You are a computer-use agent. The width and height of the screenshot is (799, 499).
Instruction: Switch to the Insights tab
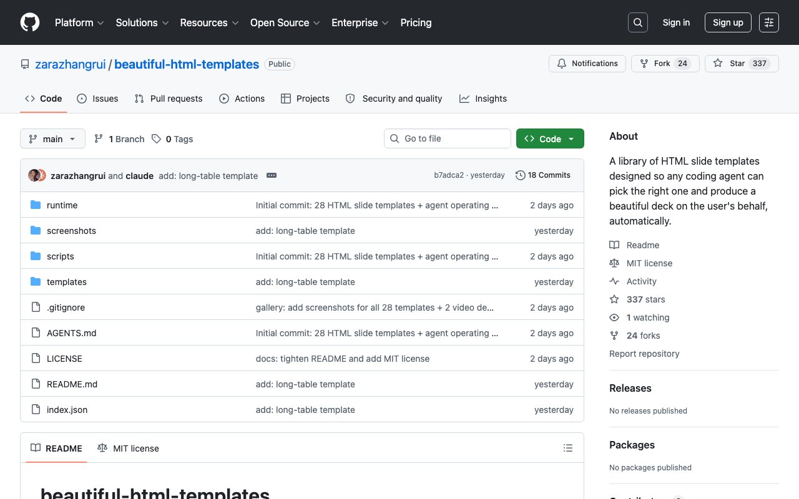click(x=483, y=99)
